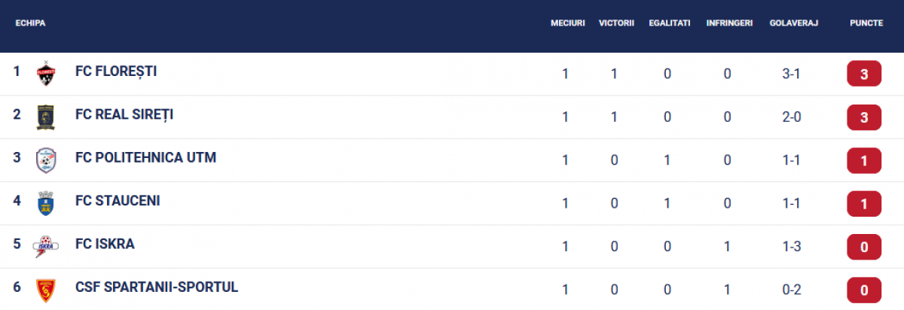
Task: Click the FC Politehnica UTM crest
Action: pyautogui.click(x=46, y=160)
